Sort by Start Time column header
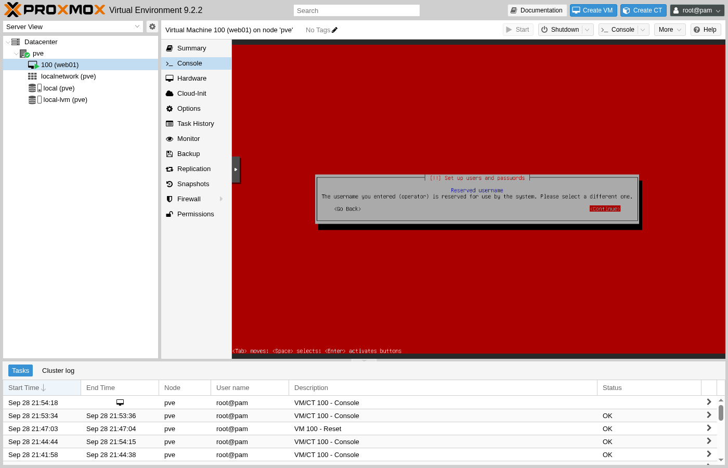728x468 pixels. 42,388
